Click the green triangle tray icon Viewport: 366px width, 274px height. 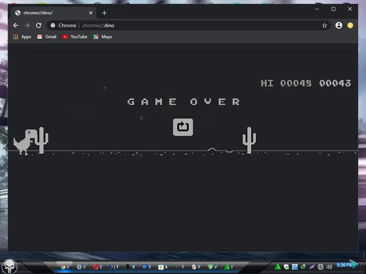coord(277,267)
